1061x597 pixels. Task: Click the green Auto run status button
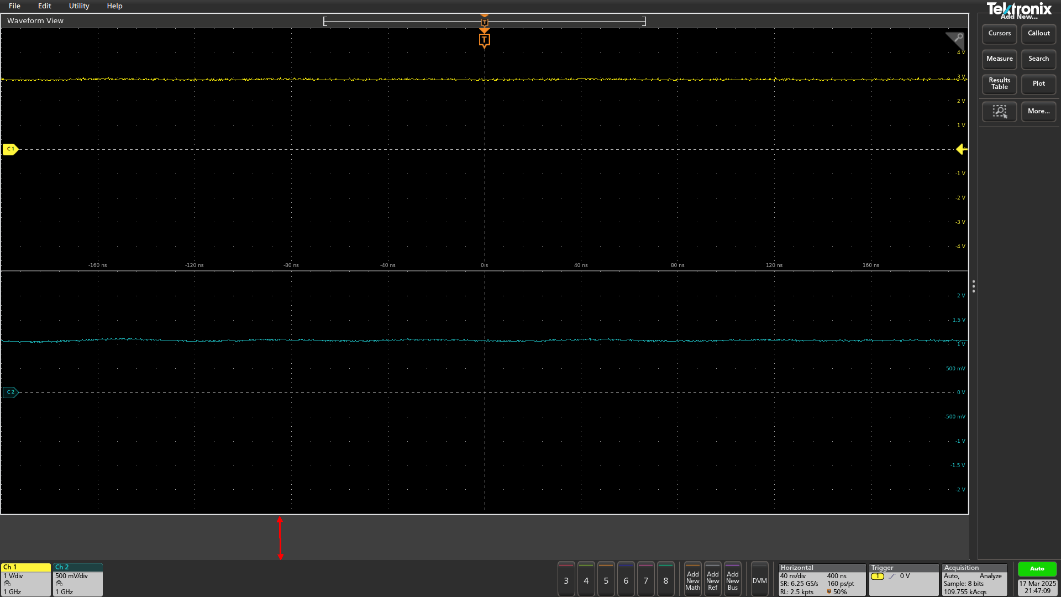1037,569
